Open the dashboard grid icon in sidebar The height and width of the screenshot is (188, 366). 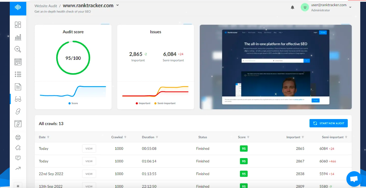18,25
